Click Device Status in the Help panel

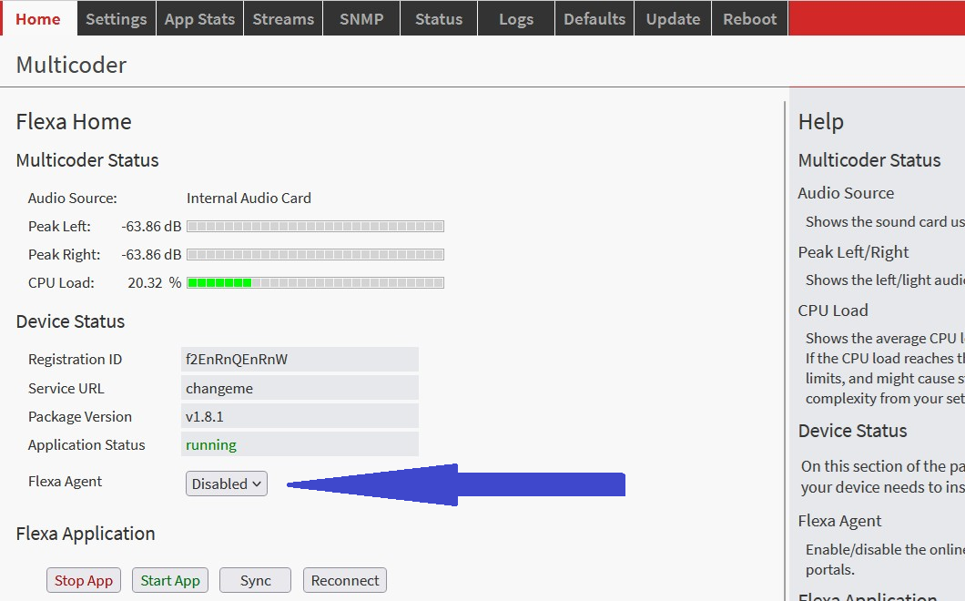tap(853, 431)
